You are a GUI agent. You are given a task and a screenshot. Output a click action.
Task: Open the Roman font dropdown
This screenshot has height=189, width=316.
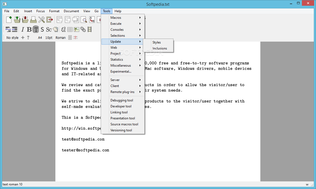coord(61,38)
